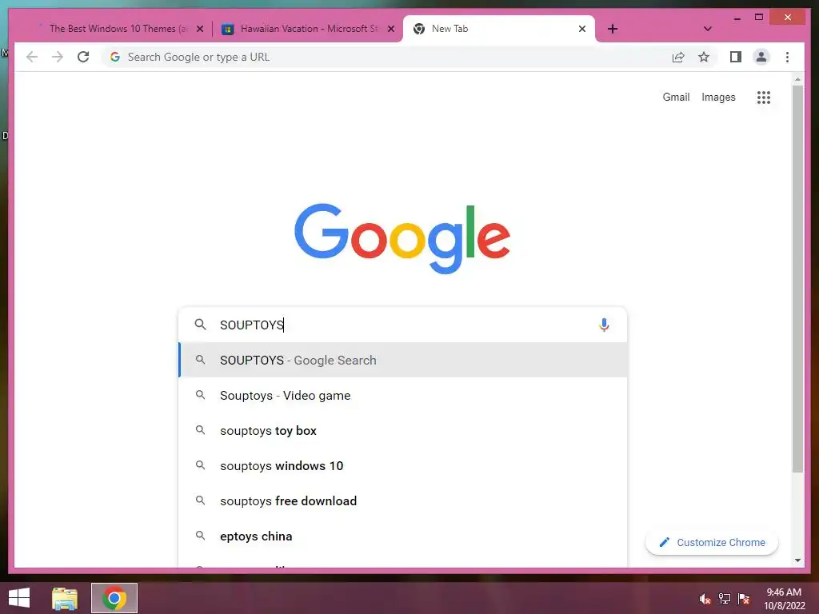819x614 pixels.
Task: Choose the Souptoys - Video game suggestion
Action: [403, 395]
